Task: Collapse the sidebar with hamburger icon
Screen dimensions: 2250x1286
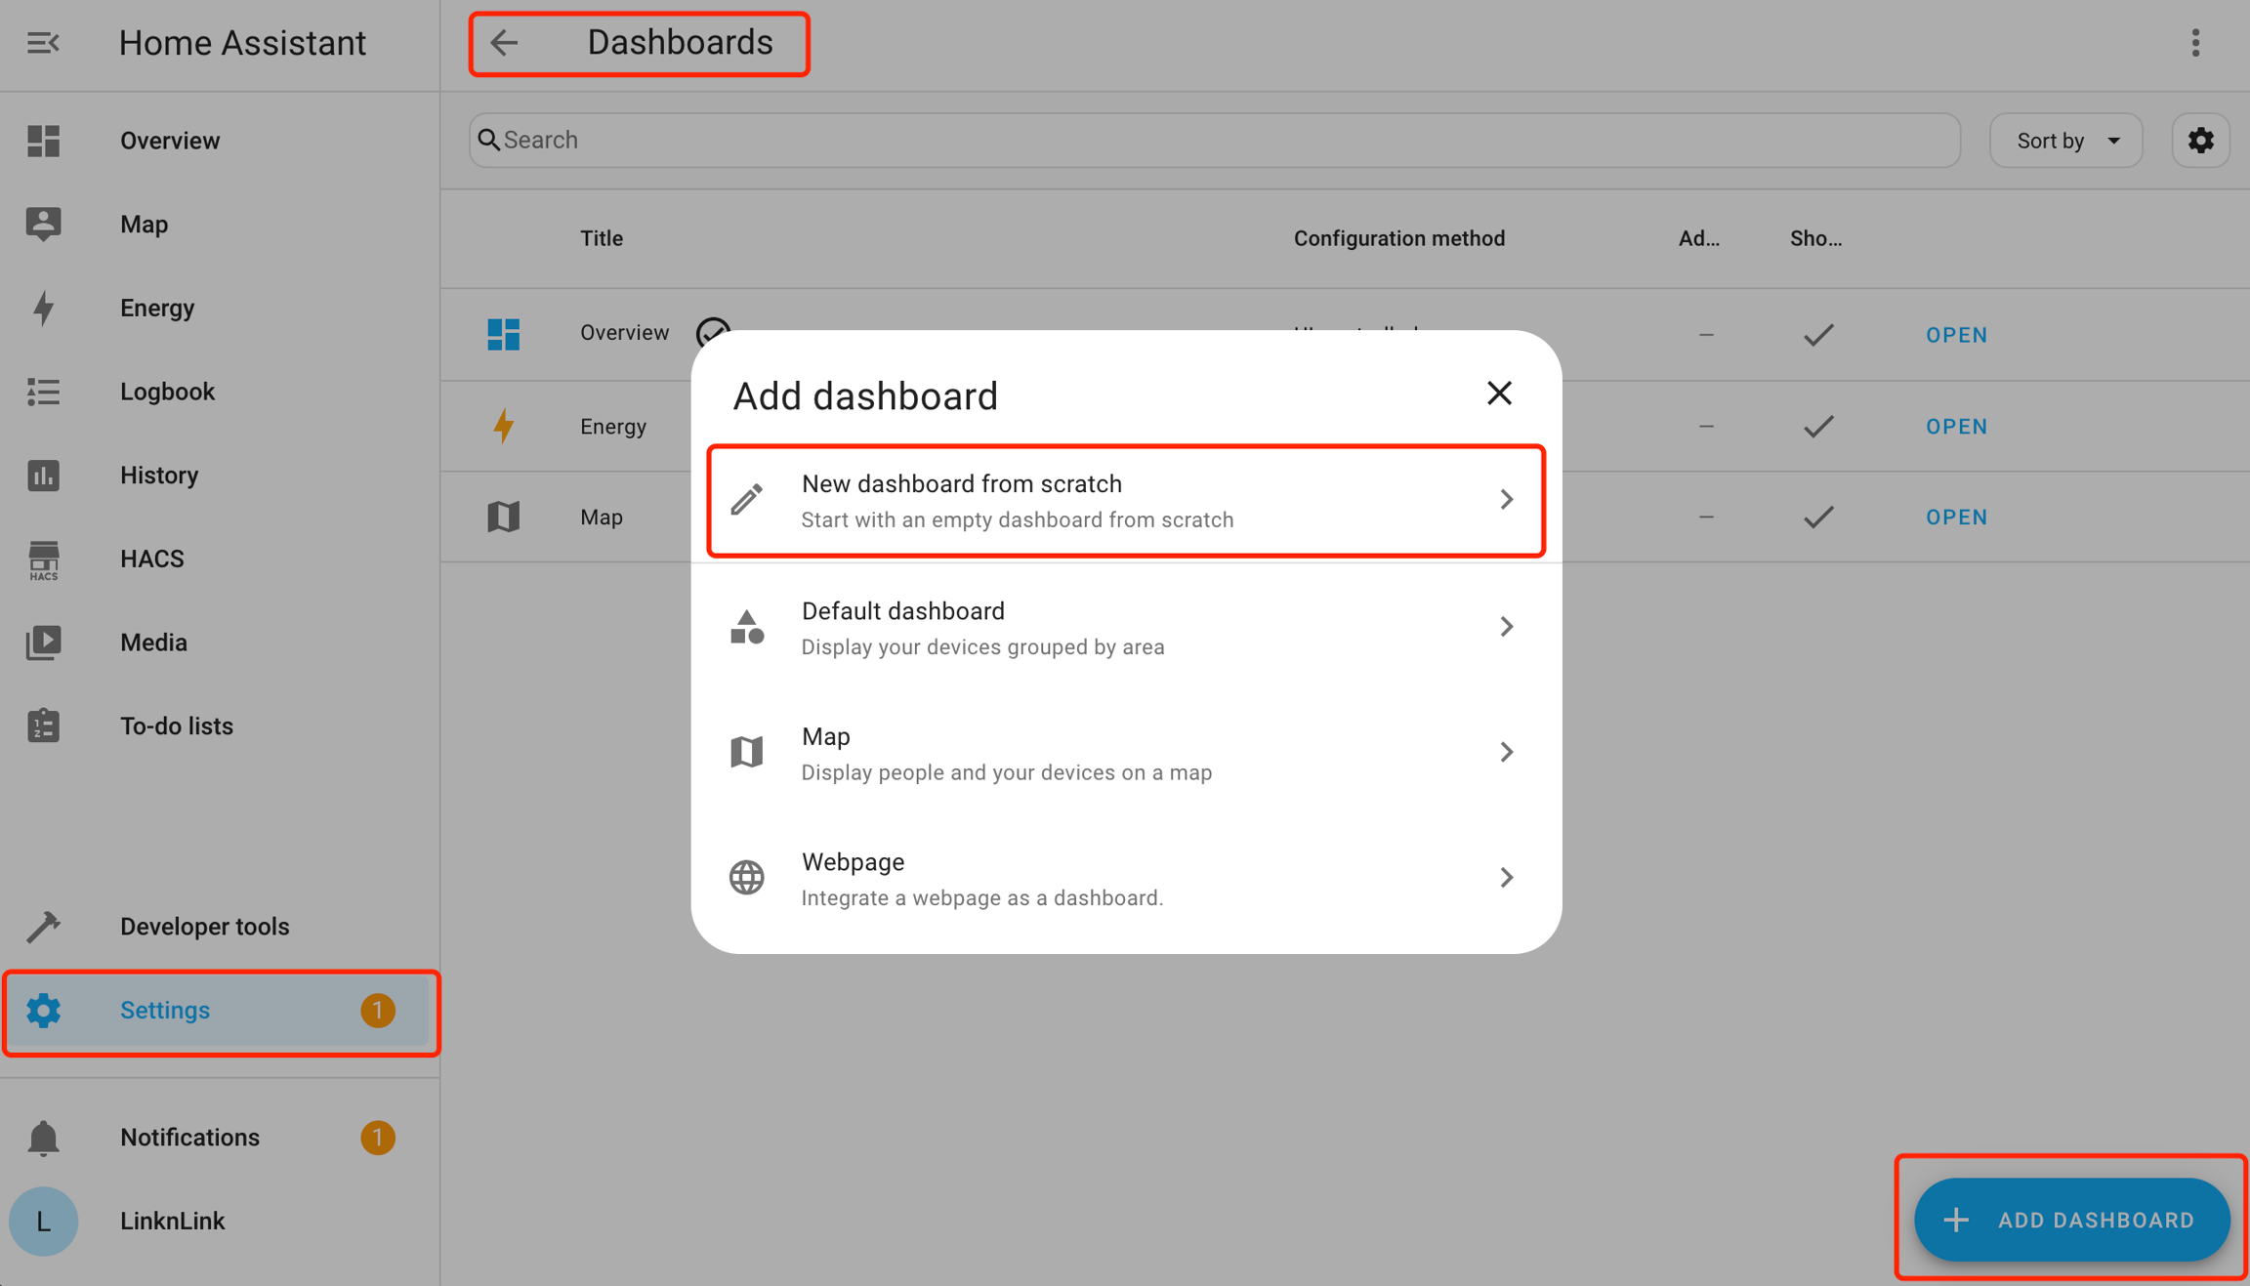Action: coord(43,43)
